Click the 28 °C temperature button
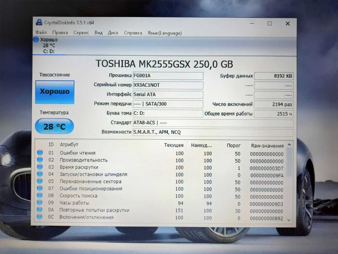This screenshot has height=254, width=338. (x=54, y=126)
